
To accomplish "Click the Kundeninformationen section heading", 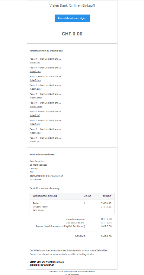I will click(42, 154).
